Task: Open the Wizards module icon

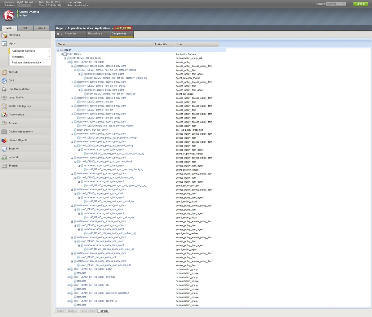Action: click(4, 72)
